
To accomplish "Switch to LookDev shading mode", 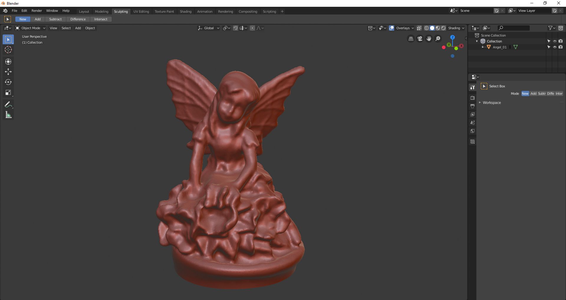I will coord(438,28).
